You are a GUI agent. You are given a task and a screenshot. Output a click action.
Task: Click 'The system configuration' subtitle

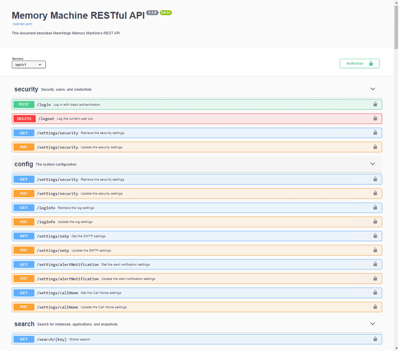coord(56,164)
